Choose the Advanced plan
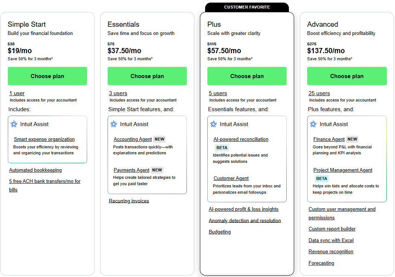This screenshot has width=395, height=277. point(347,76)
